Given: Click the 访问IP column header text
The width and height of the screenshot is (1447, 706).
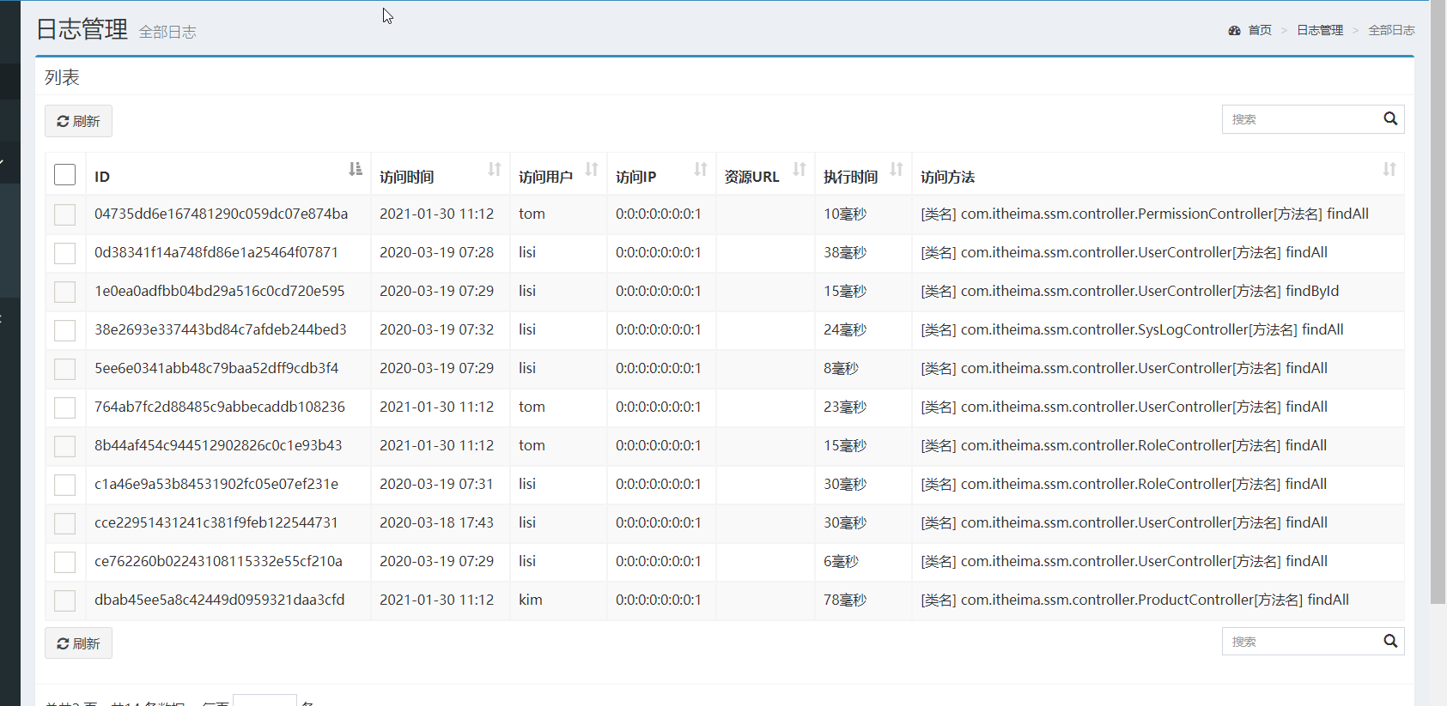Looking at the screenshot, I should (x=635, y=177).
